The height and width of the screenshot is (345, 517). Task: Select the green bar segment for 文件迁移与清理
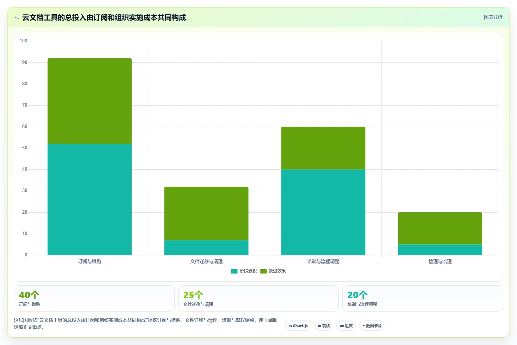click(x=206, y=213)
